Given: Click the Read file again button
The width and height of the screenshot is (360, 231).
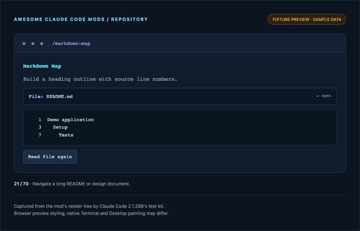Looking at the screenshot, I should pos(50,157).
